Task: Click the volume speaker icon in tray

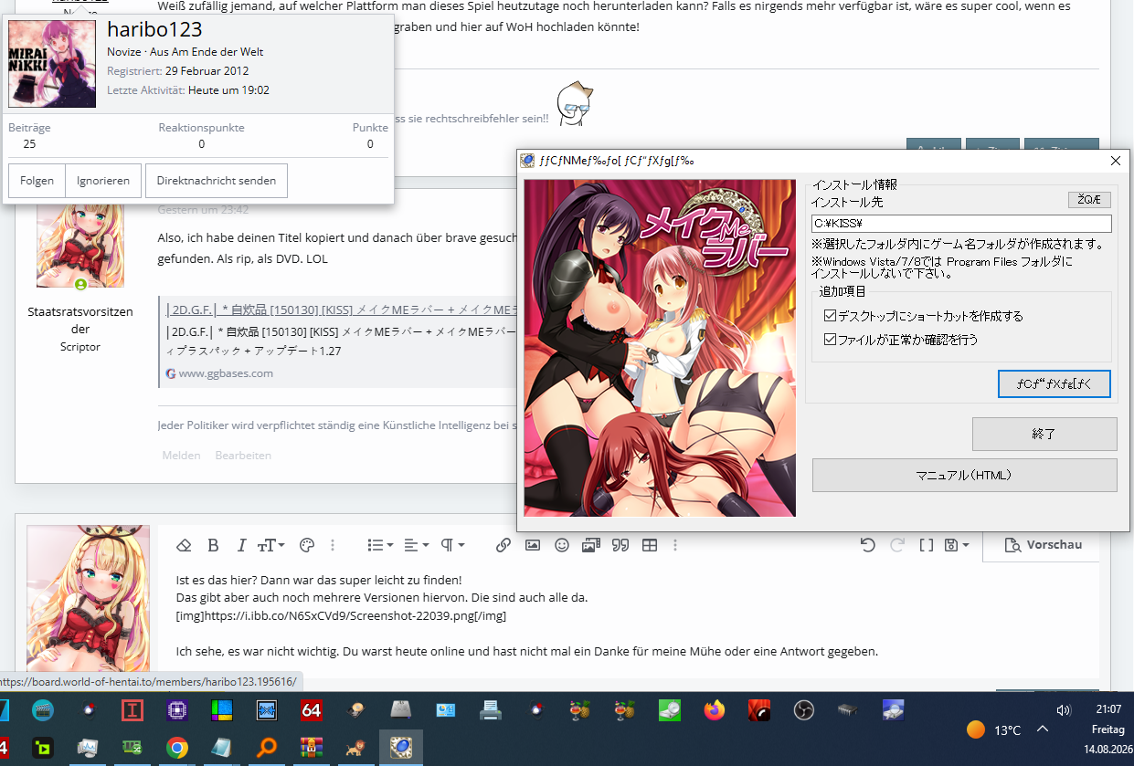Action: click(1064, 709)
